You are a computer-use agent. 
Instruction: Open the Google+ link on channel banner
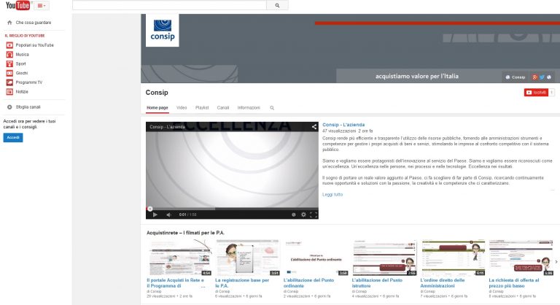(x=534, y=77)
